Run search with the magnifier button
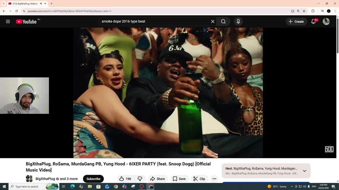The image size is (339, 190). [x=223, y=21]
